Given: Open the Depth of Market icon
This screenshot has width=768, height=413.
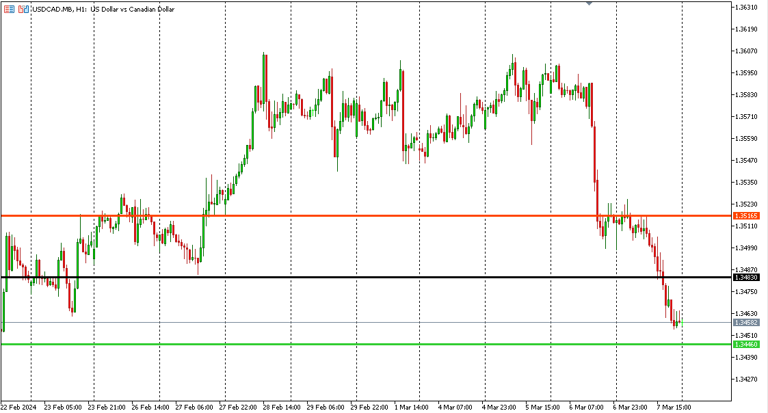Looking at the screenshot, I should click(8, 10).
